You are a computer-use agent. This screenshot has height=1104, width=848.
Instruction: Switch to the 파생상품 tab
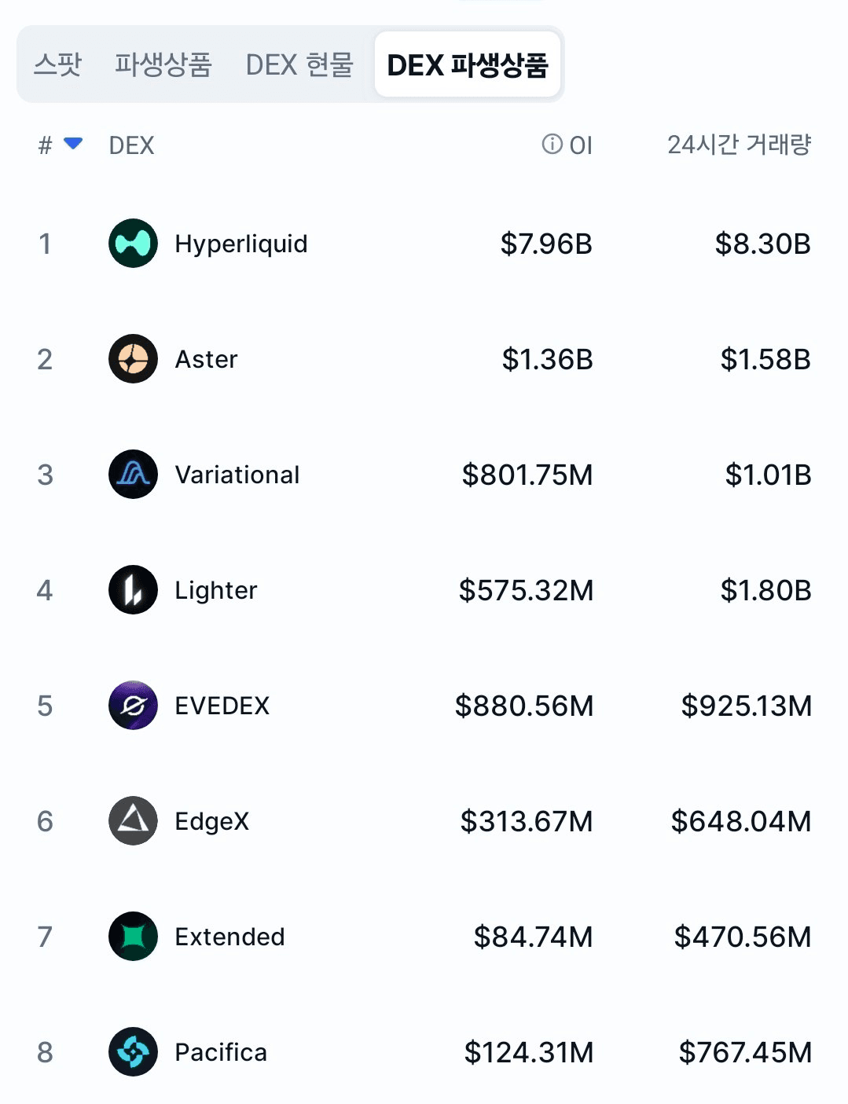(x=163, y=64)
